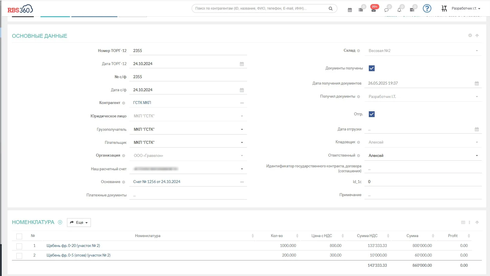Click the Номер ТОРГ-12 input field
This screenshot has width=490, height=276.
[x=188, y=51]
